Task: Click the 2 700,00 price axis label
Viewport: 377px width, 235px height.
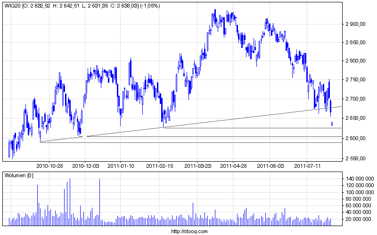Action: pyautogui.click(x=356, y=99)
